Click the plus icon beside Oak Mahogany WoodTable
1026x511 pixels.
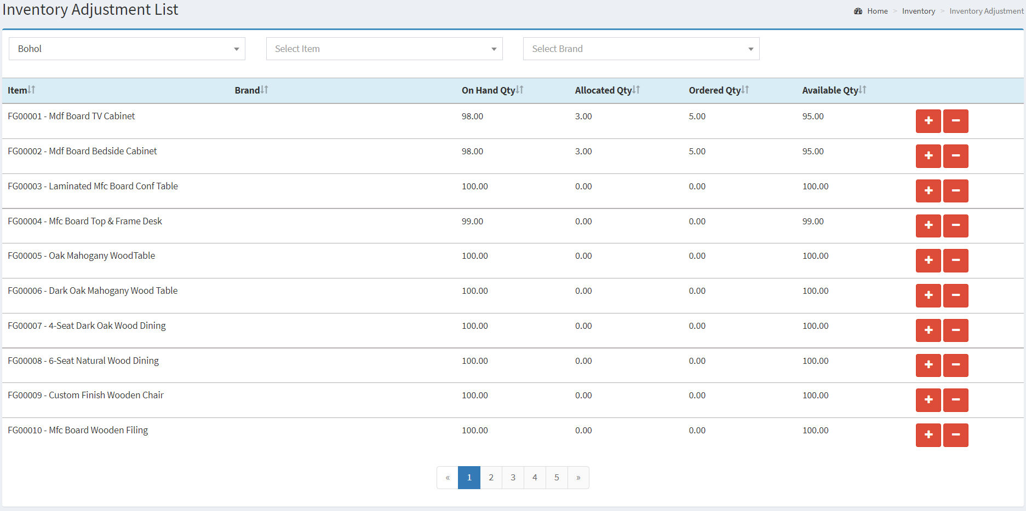(x=928, y=260)
